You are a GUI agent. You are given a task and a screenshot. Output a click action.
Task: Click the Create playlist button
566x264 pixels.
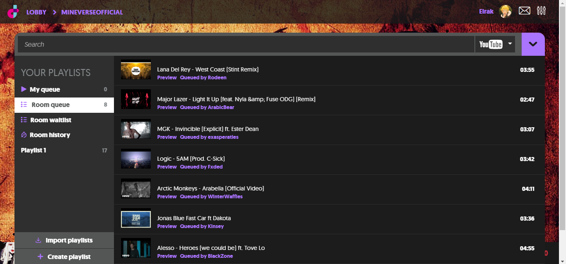point(64,257)
